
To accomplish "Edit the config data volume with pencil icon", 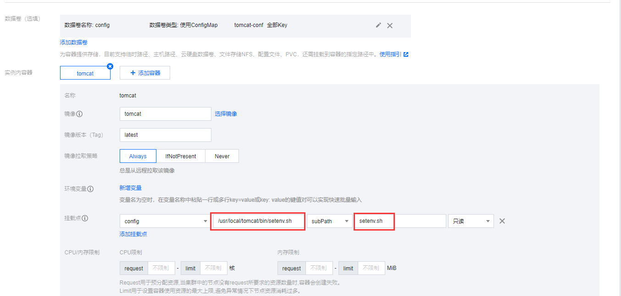I will pos(378,25).
